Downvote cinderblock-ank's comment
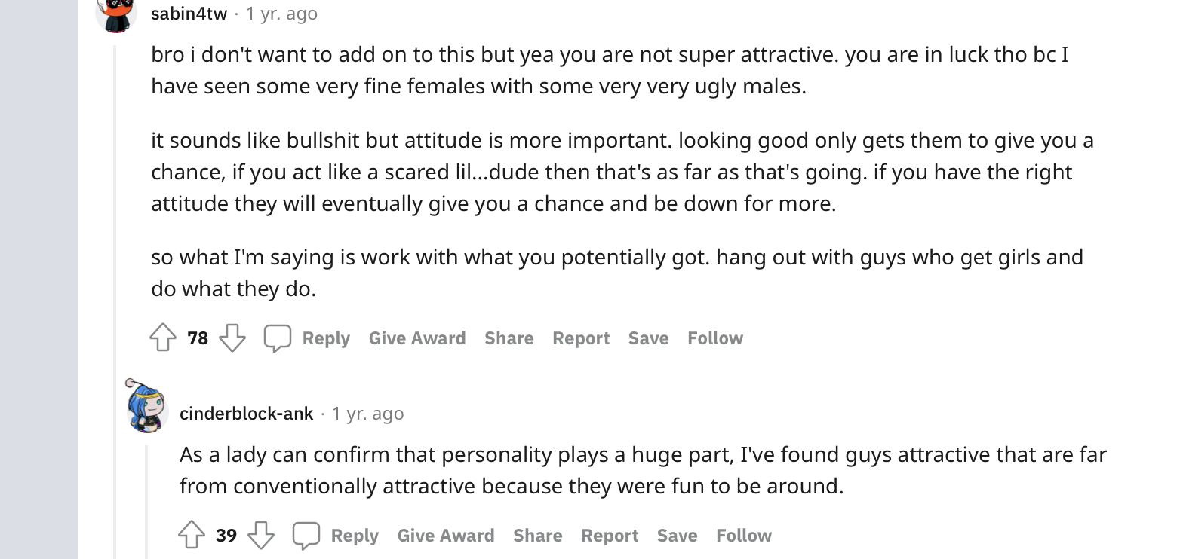1180x559 pixels. pos(261,535)
